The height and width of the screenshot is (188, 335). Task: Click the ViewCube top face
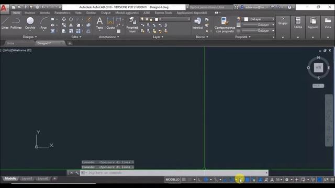point(318,67)
